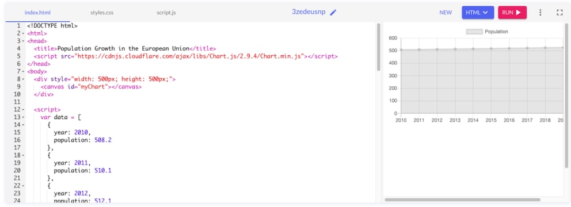571x207 pixels.
Task: Edit project name with the pencil icon
Action: pos(333,13)
